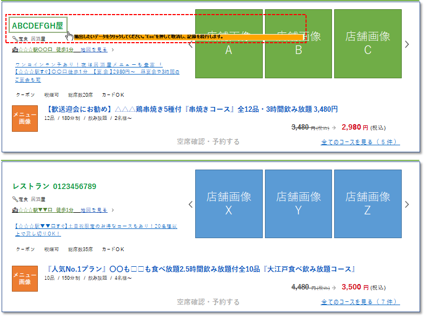Open the レストラン 0123456789 restaurant title

[x=55, y=186]
